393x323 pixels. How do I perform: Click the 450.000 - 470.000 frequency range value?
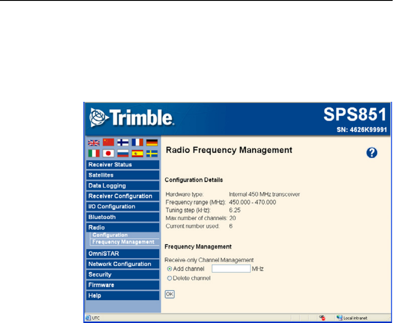point(252,202)
